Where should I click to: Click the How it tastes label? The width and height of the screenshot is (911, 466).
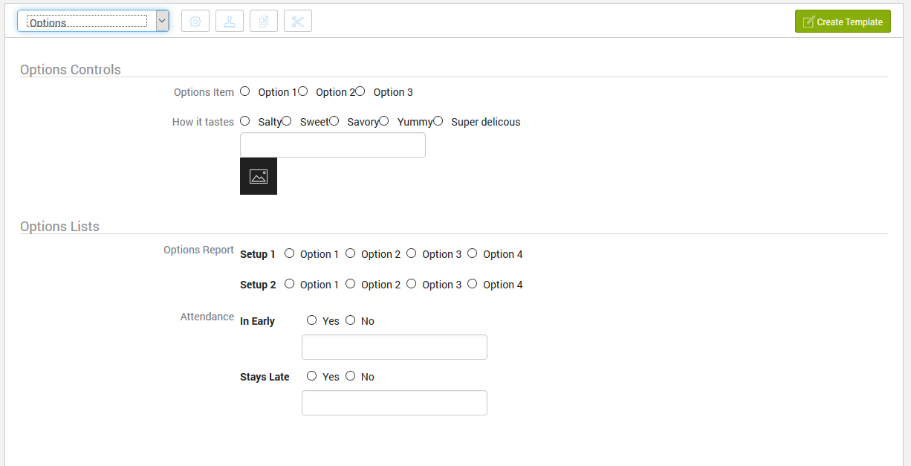click(x=203, y=122)
